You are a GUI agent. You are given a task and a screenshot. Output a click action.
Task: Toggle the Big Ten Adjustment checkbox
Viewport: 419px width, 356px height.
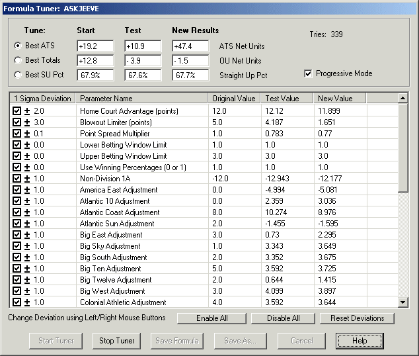point(17,268)
